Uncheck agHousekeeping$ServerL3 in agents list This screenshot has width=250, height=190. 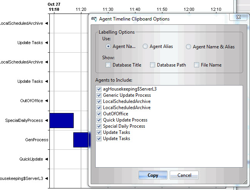[x=99, y=89]
